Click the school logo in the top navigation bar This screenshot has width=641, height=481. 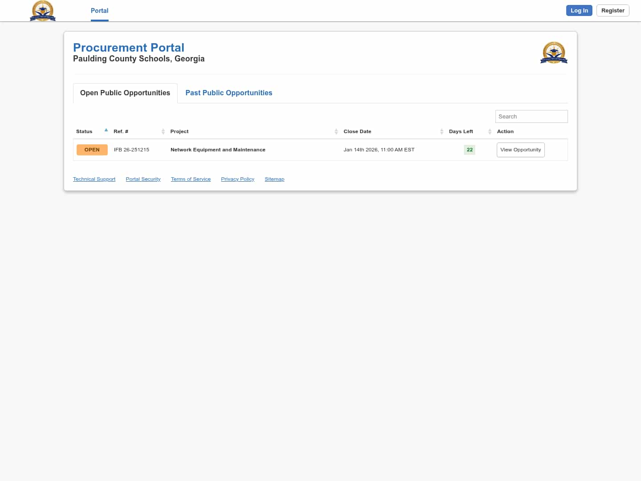[42, 11]
